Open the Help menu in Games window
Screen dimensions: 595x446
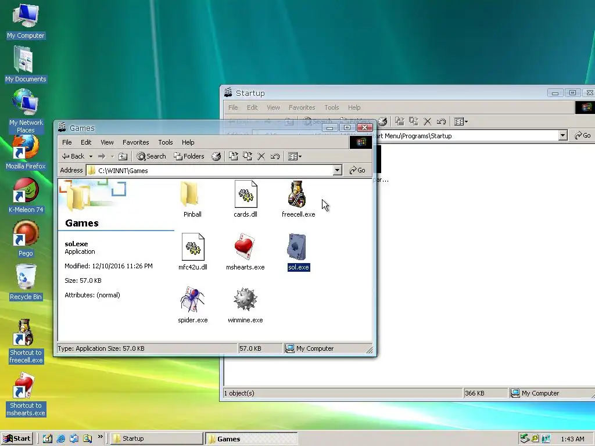click(188, 142)
